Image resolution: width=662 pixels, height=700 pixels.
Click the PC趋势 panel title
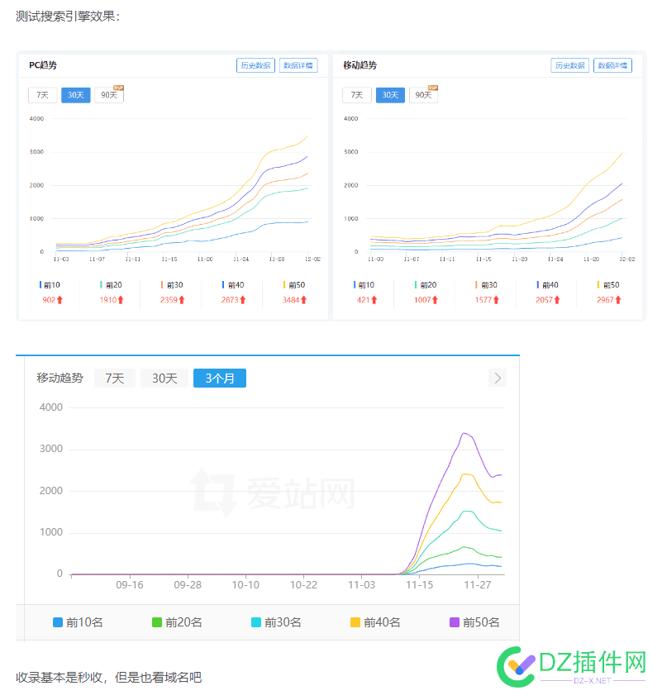43,65
